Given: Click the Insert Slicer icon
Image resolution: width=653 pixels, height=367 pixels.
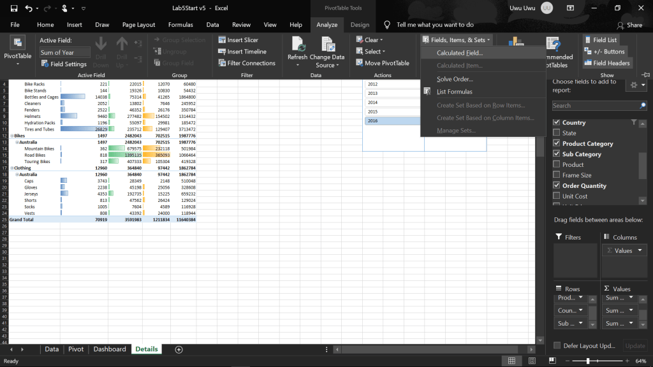Looking at the screenshot, I should pyautogui.click(x=222, y=40).
